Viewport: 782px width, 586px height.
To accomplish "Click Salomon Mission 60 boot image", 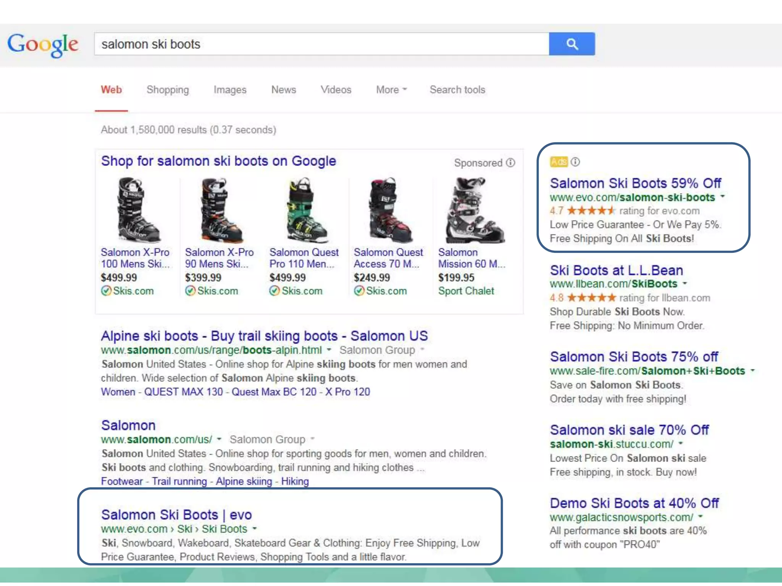I will (x=473, y=211).
